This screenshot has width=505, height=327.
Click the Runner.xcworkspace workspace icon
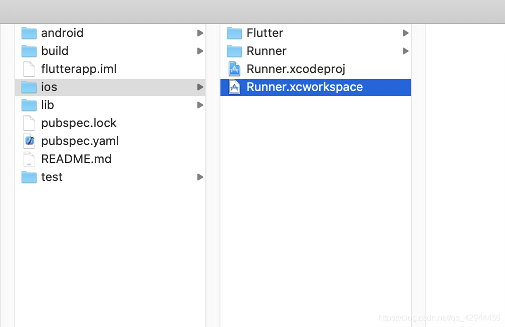pos(234,87)
